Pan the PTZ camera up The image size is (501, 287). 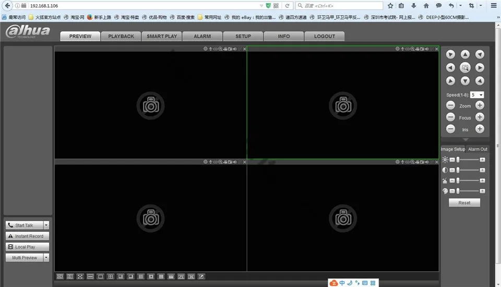[x=465, y=54]
